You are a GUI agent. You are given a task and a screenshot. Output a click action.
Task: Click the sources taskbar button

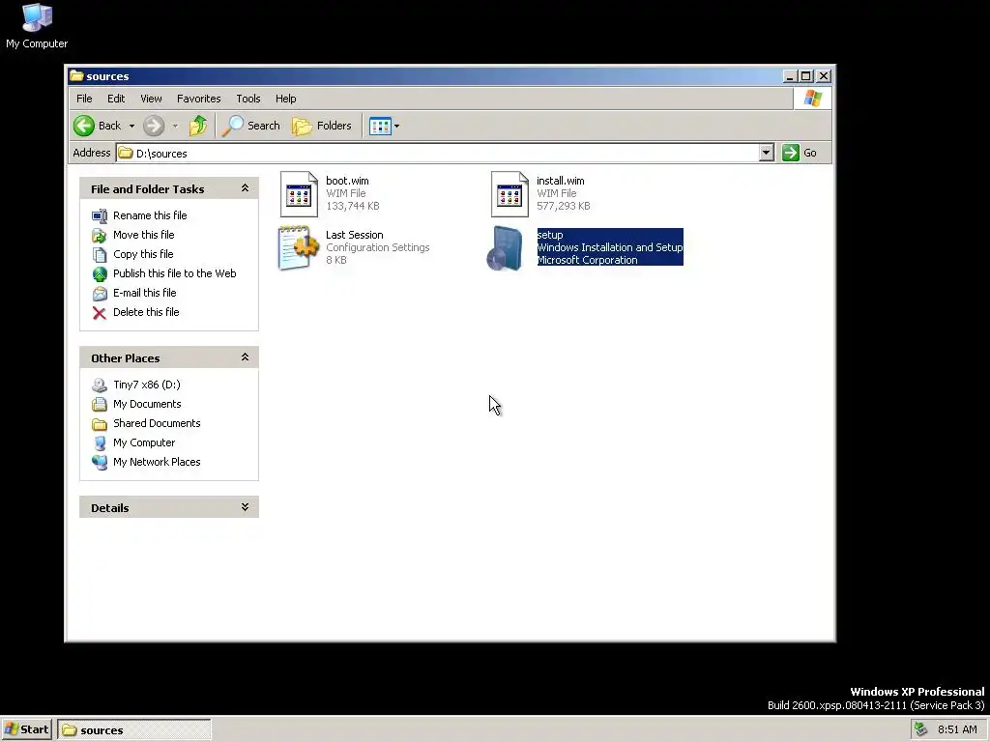pos(133,730)
